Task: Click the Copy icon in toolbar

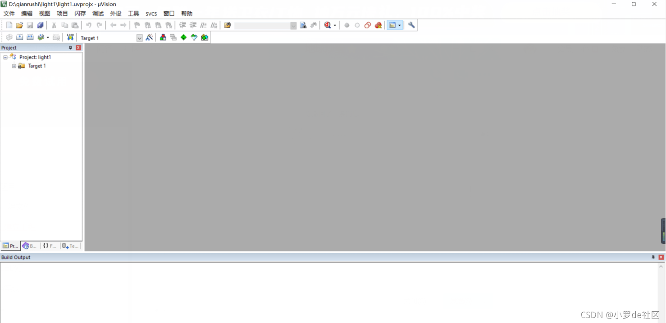Action: tap(64, 25)
